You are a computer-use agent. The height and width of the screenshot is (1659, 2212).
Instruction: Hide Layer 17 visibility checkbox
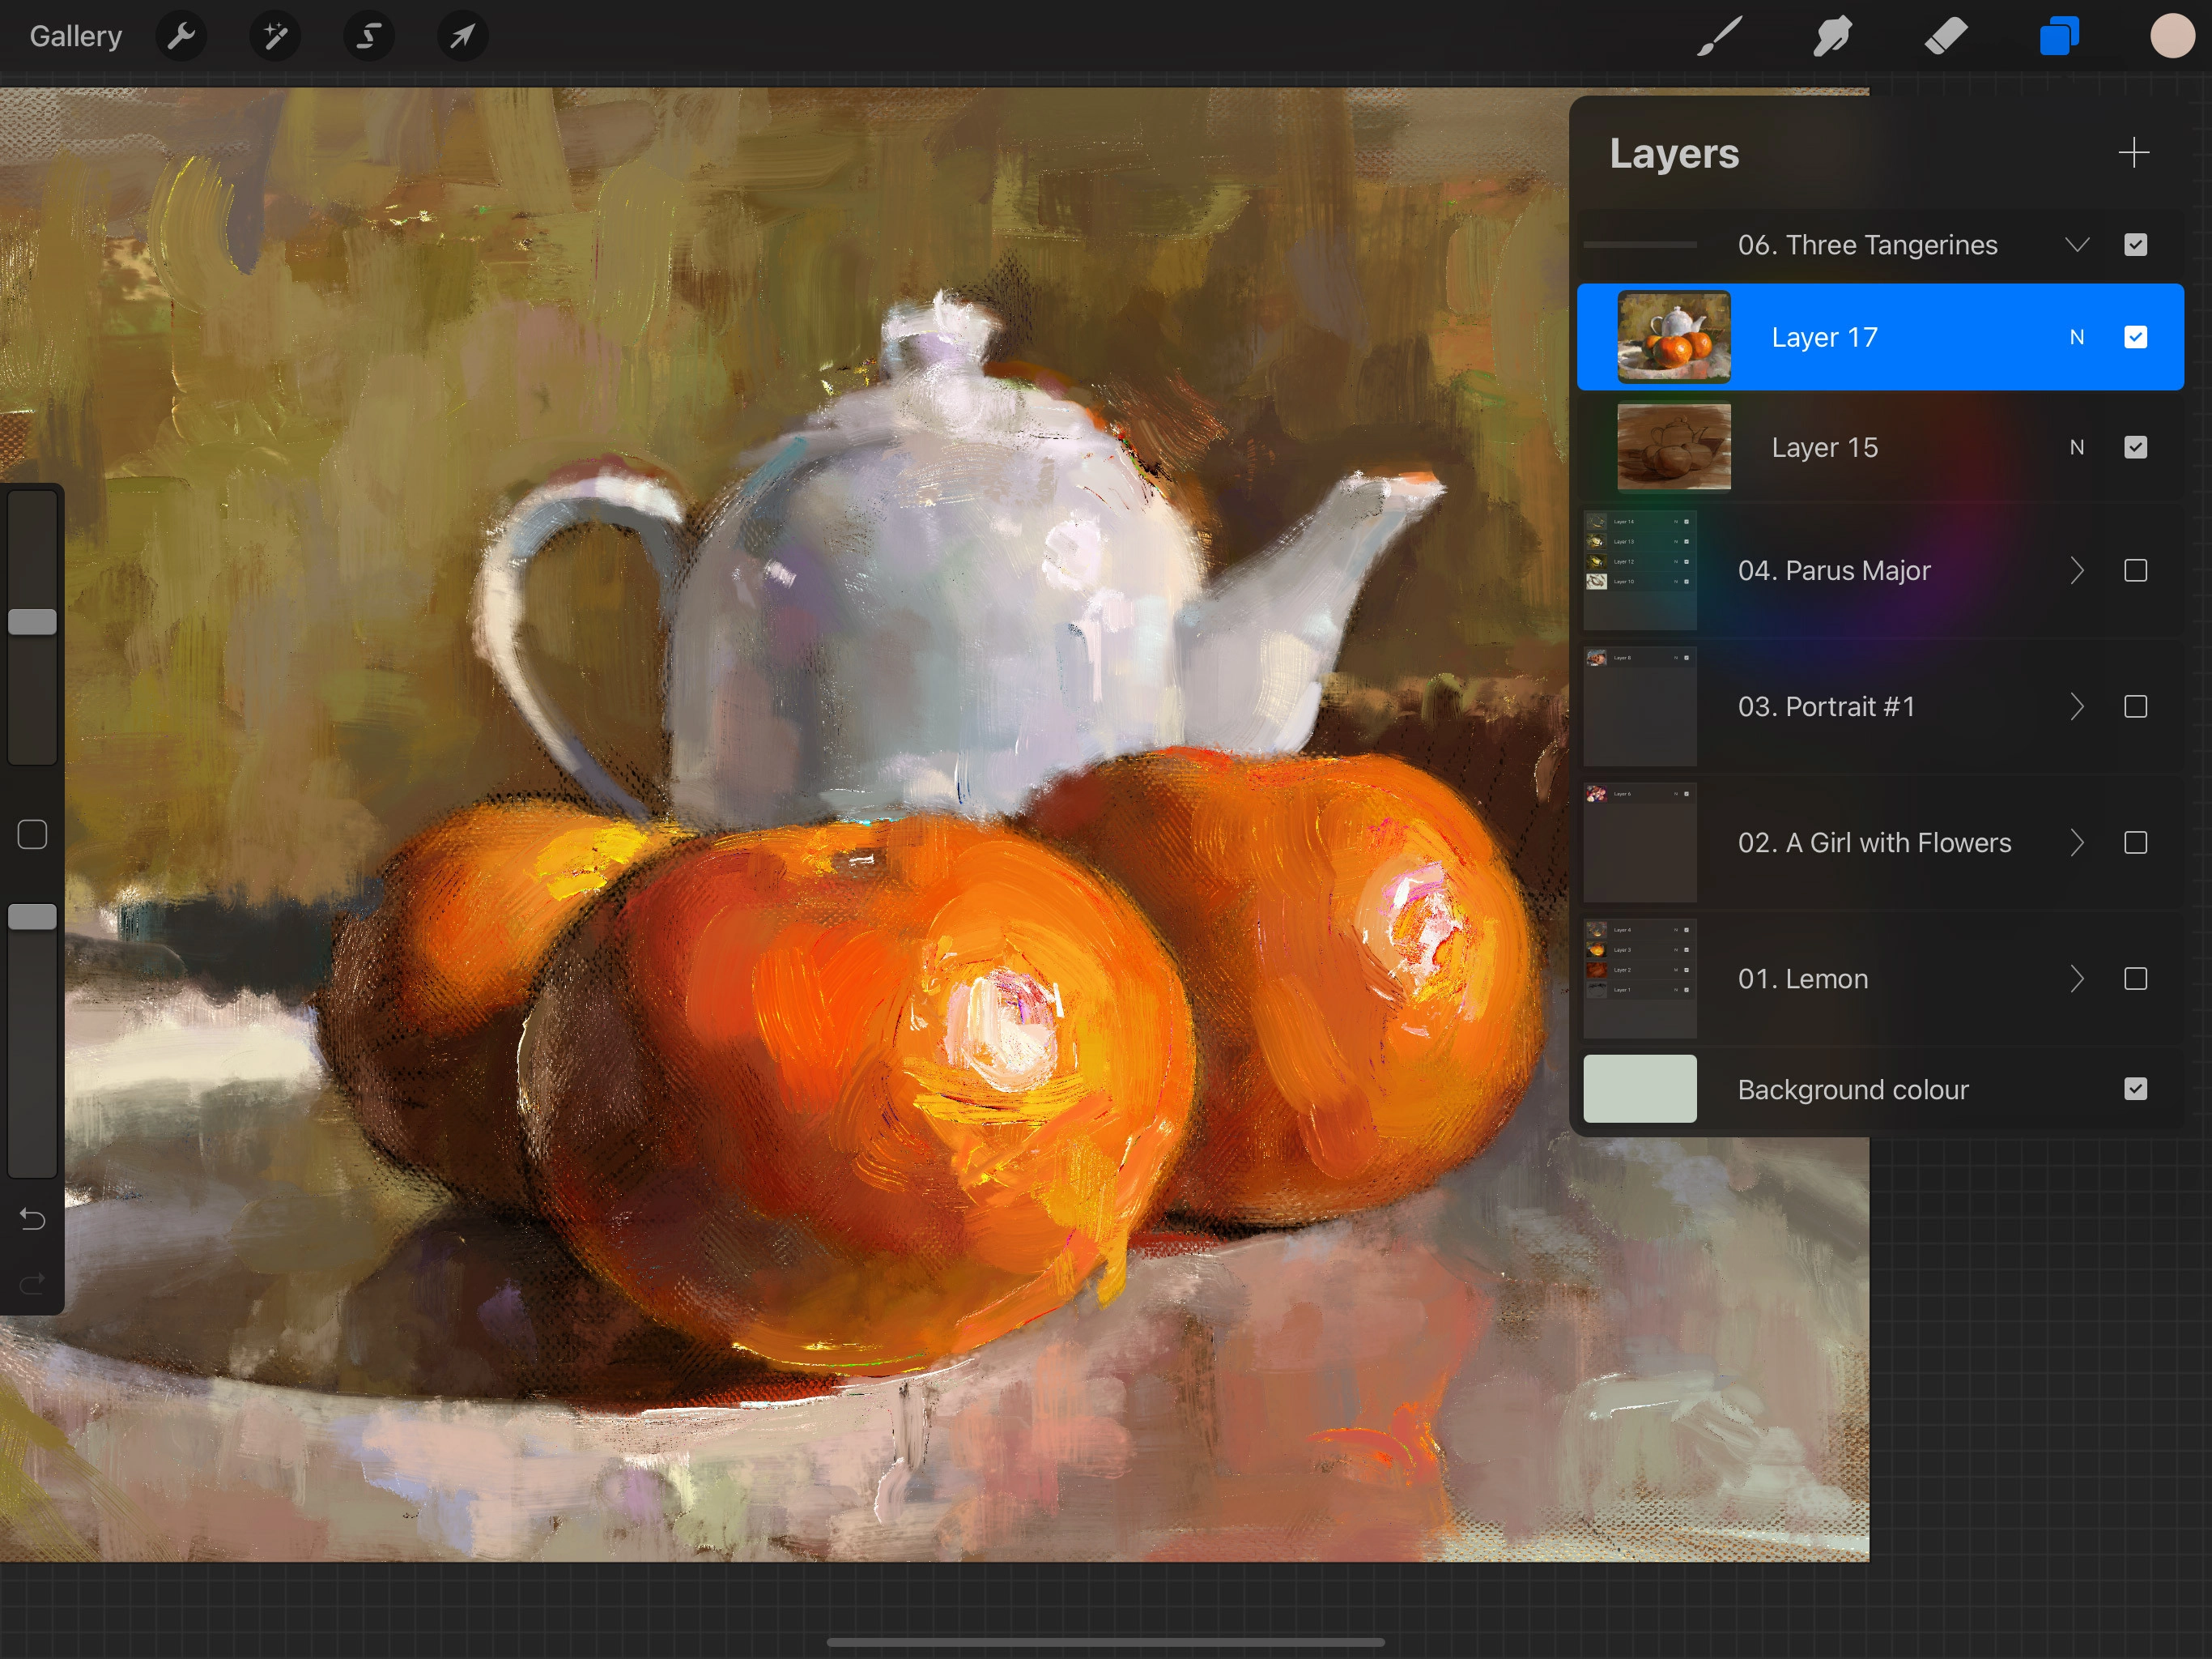pyautogui.click(x=2135, y=337)
